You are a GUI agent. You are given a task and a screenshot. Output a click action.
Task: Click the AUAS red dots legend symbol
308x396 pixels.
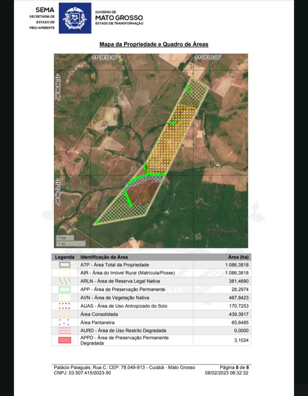click(65, 306)
